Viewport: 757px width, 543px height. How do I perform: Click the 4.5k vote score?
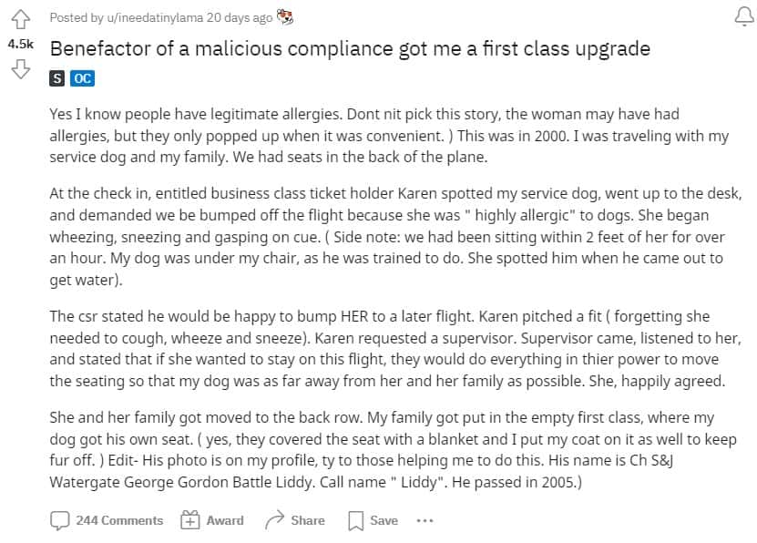20,44
